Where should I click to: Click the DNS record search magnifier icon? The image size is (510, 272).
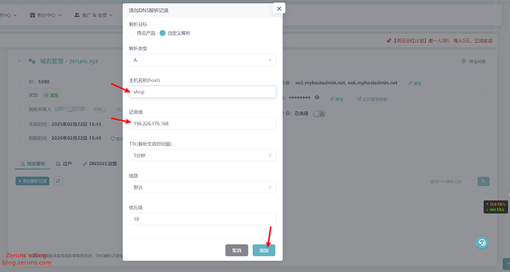483,181
